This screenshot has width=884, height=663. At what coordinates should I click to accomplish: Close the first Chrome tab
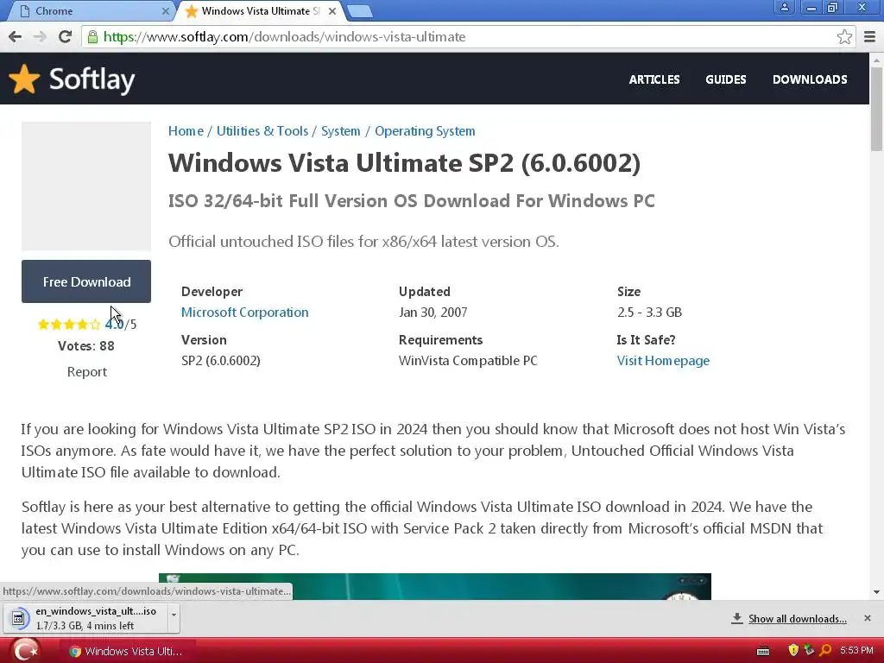(x=165, y=11)
